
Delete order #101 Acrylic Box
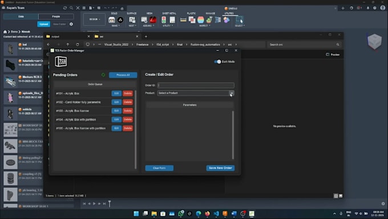(x=128, y=93)
